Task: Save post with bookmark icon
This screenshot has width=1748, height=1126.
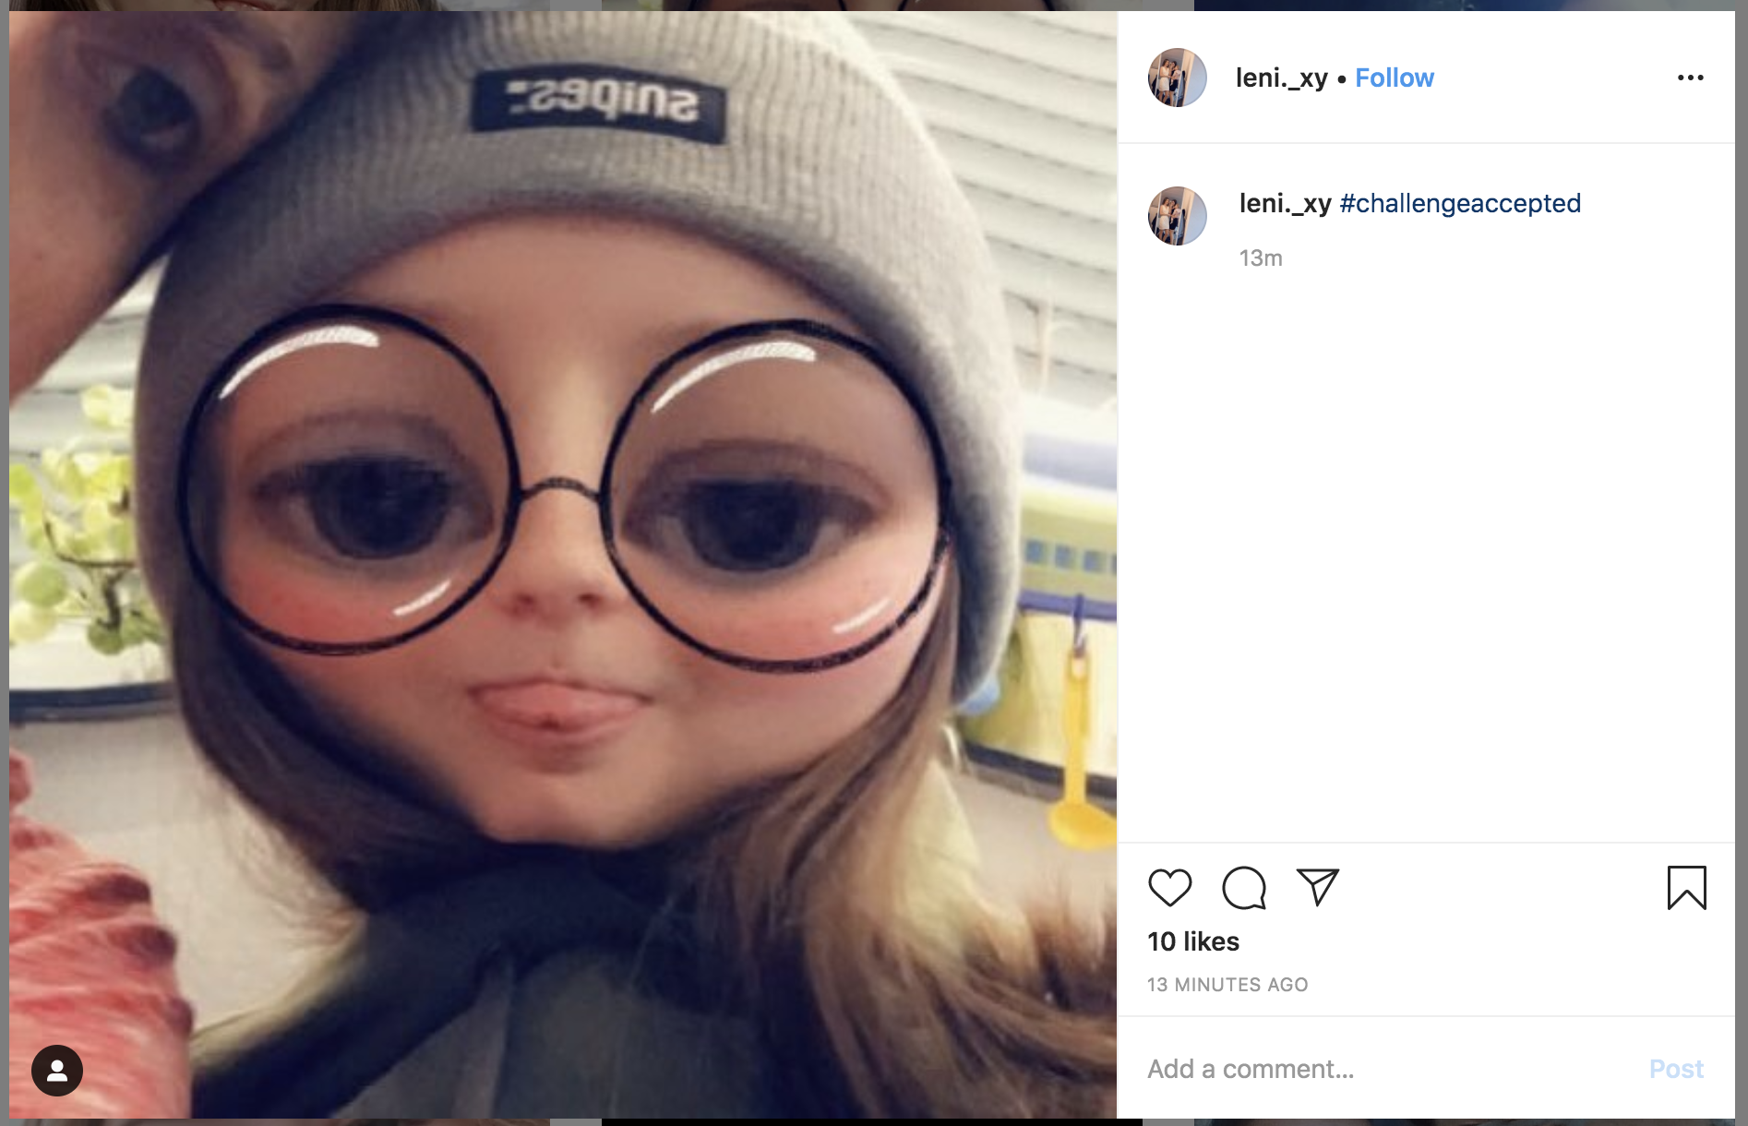Action: click(1686, 888)
